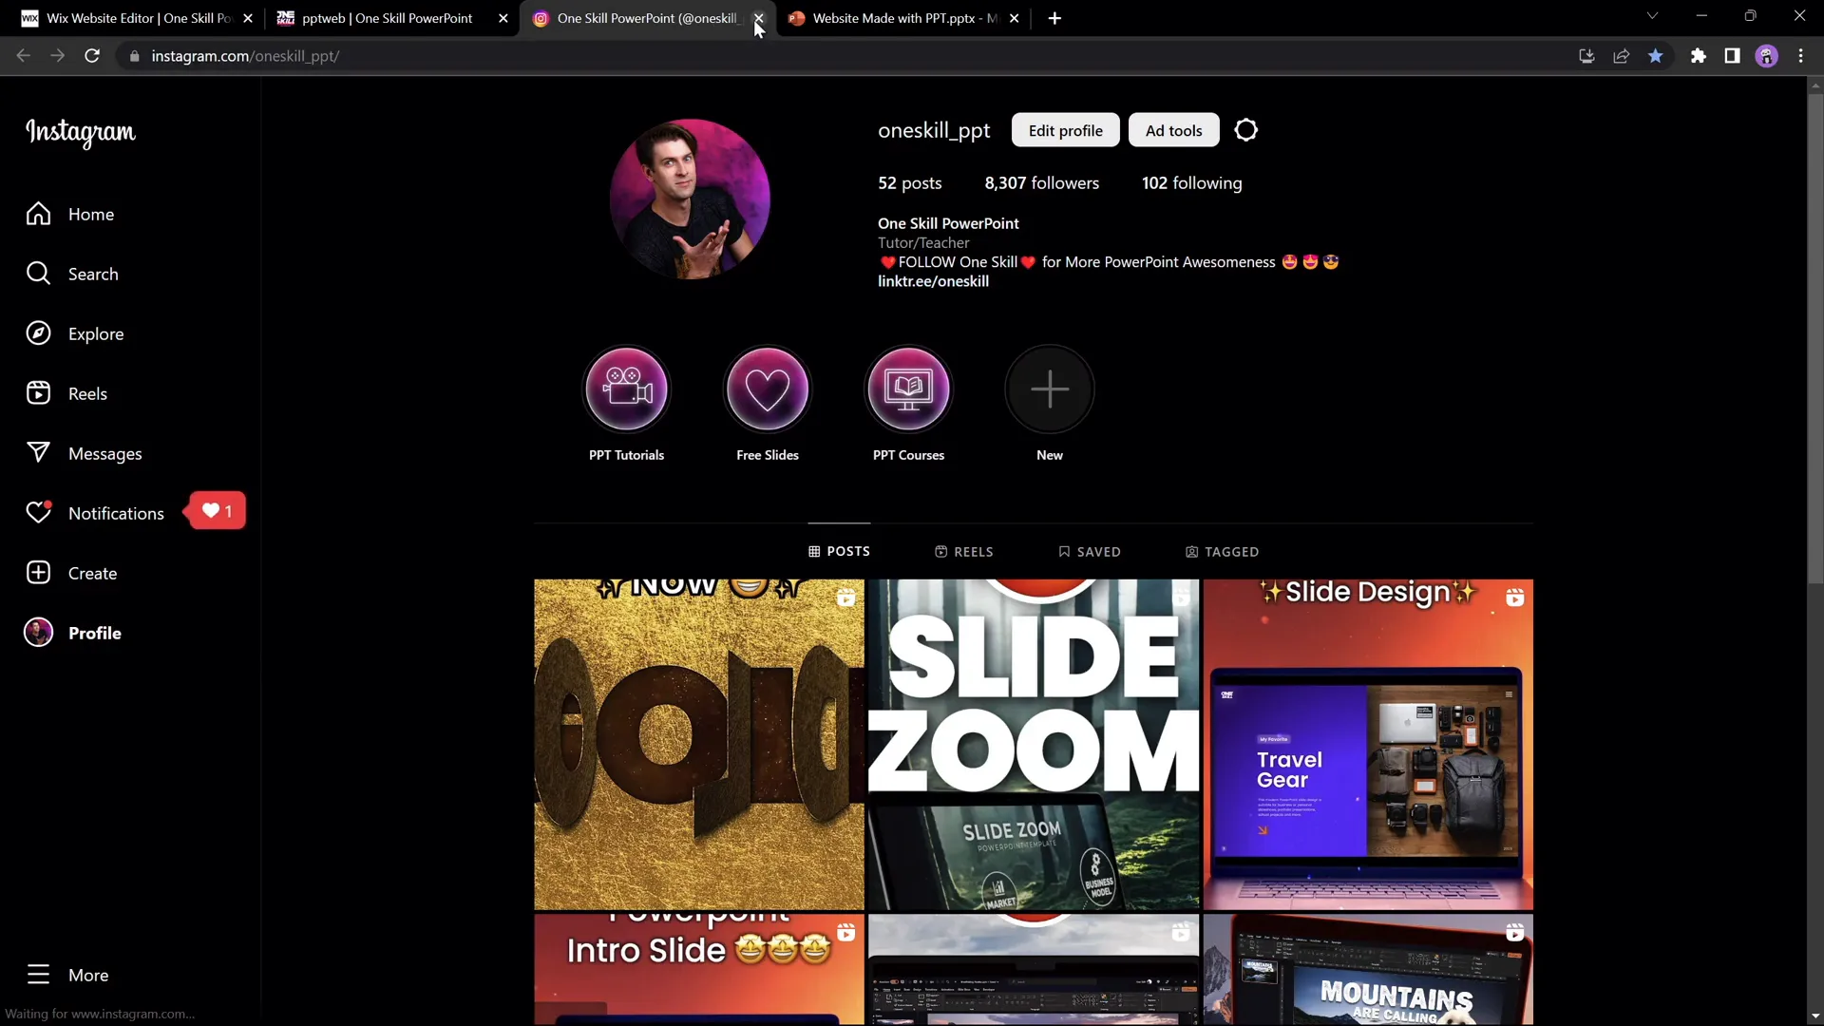1824x1026 pixels.
Task: Expand the More hamburger menu
Action: (67, 976)
